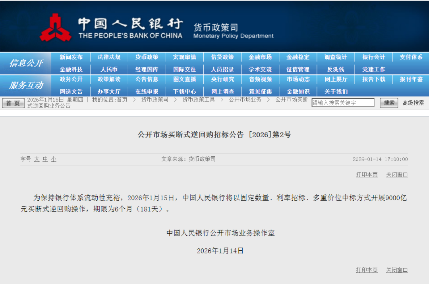Go to 金融知识 section
The image size is (429, 284).
tap(298, 92)
